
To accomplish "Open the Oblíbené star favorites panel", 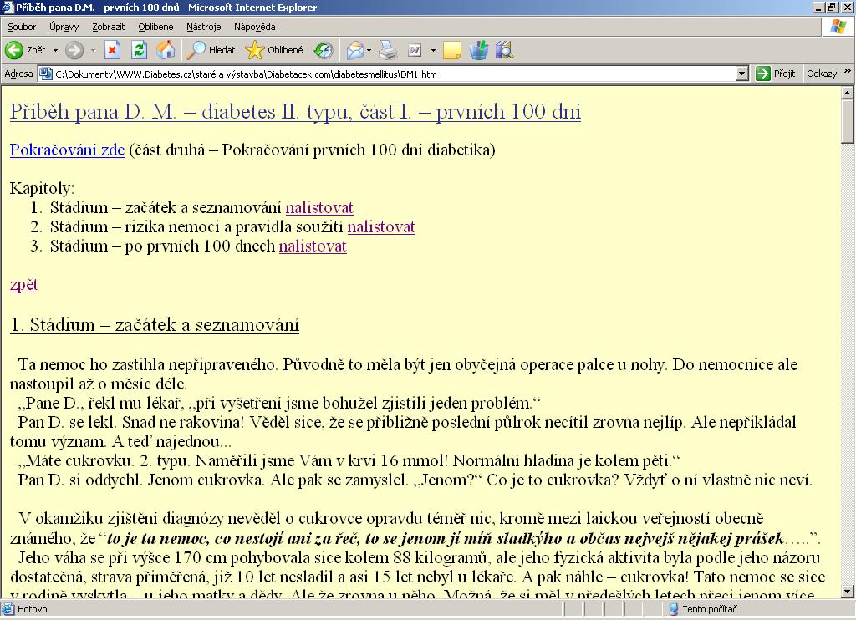I will tap(274, 50).
